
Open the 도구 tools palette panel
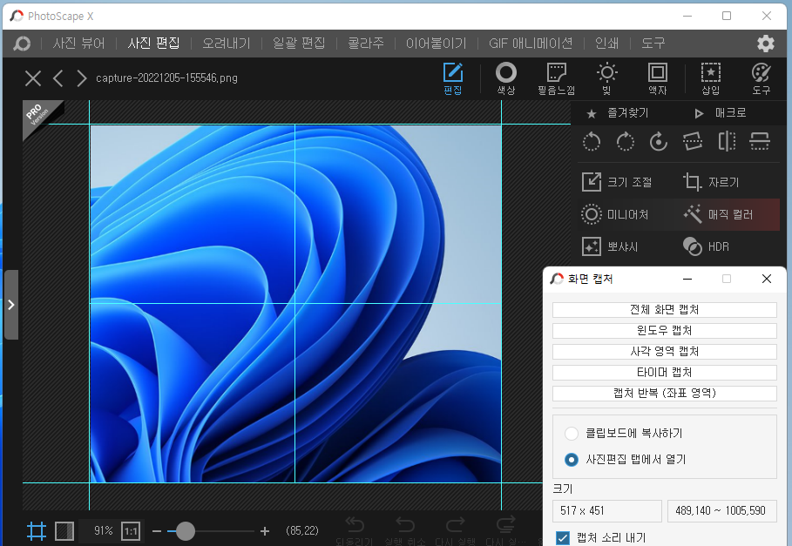[x=762, y=78]
